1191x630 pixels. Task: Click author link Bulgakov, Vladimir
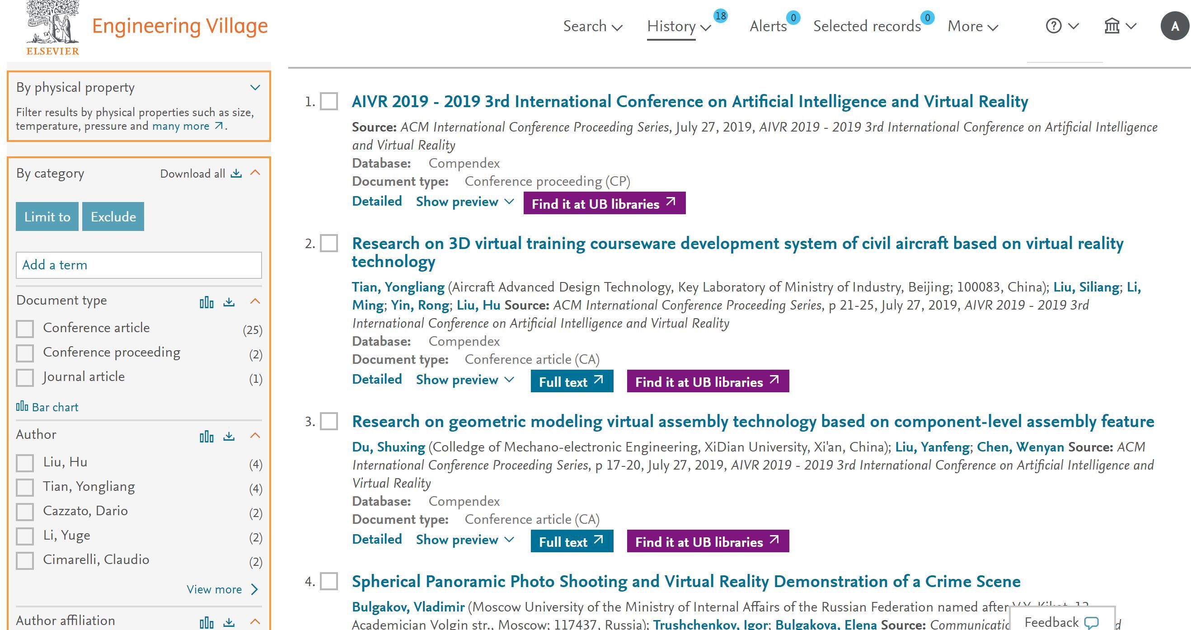(x=408, y=607)
